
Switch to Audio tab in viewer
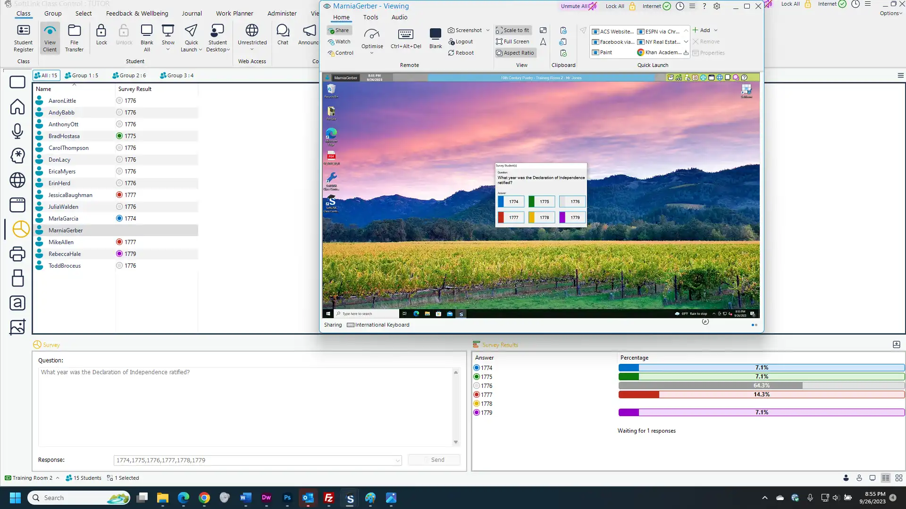coord(399,17)
